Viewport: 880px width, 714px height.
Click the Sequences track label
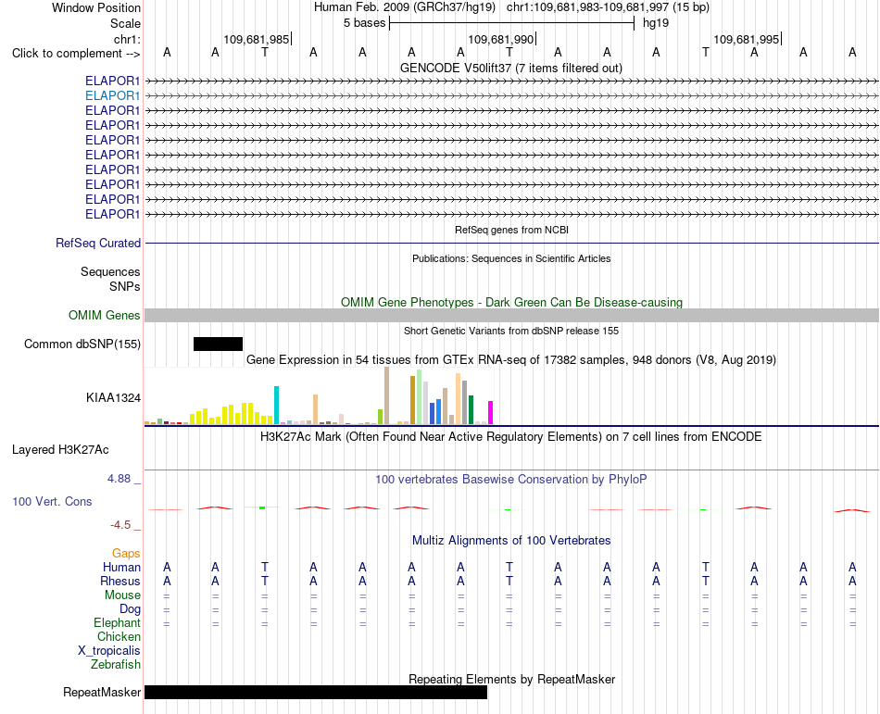110,272
